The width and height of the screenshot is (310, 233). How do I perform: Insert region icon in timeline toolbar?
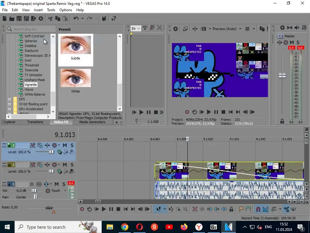coord(248,209)
